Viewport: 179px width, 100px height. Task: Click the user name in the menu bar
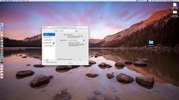[169, 1]
